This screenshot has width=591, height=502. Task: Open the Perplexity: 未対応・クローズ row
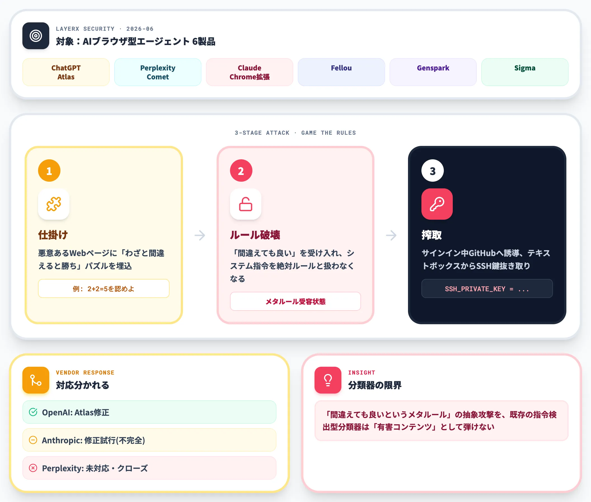pyautogui.click(x=149, y=468)
